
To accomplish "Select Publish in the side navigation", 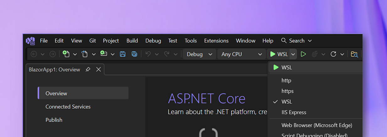I will [54, 120].
